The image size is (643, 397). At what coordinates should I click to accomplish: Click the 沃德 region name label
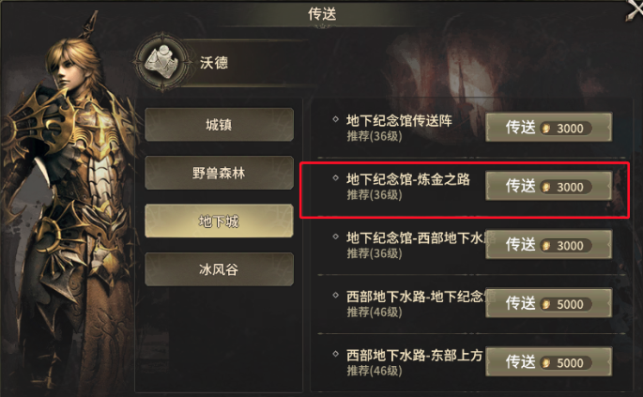(x=214, y=63)
